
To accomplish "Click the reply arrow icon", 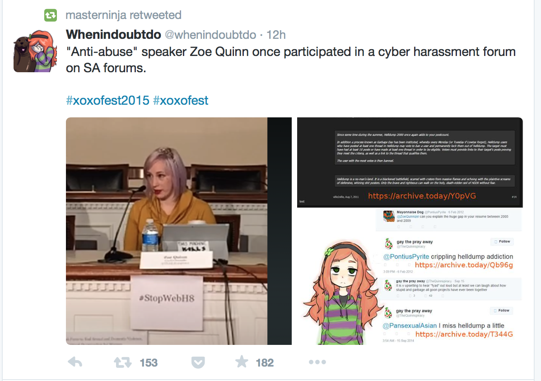I will point(75,362).
